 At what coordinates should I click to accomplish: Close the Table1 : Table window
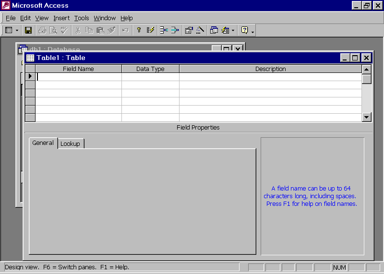point(366,58)
